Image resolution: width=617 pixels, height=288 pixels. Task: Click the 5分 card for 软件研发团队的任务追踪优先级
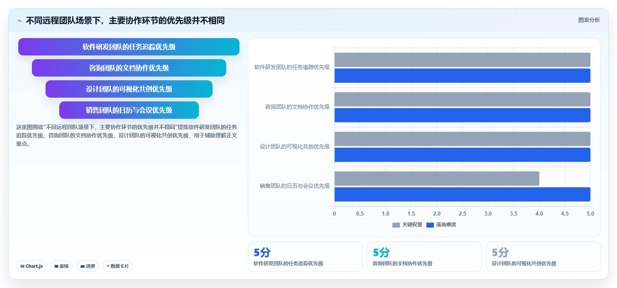[305, 257]
